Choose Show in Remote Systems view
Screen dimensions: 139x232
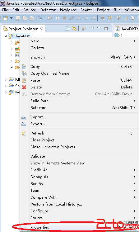[79, 163]
